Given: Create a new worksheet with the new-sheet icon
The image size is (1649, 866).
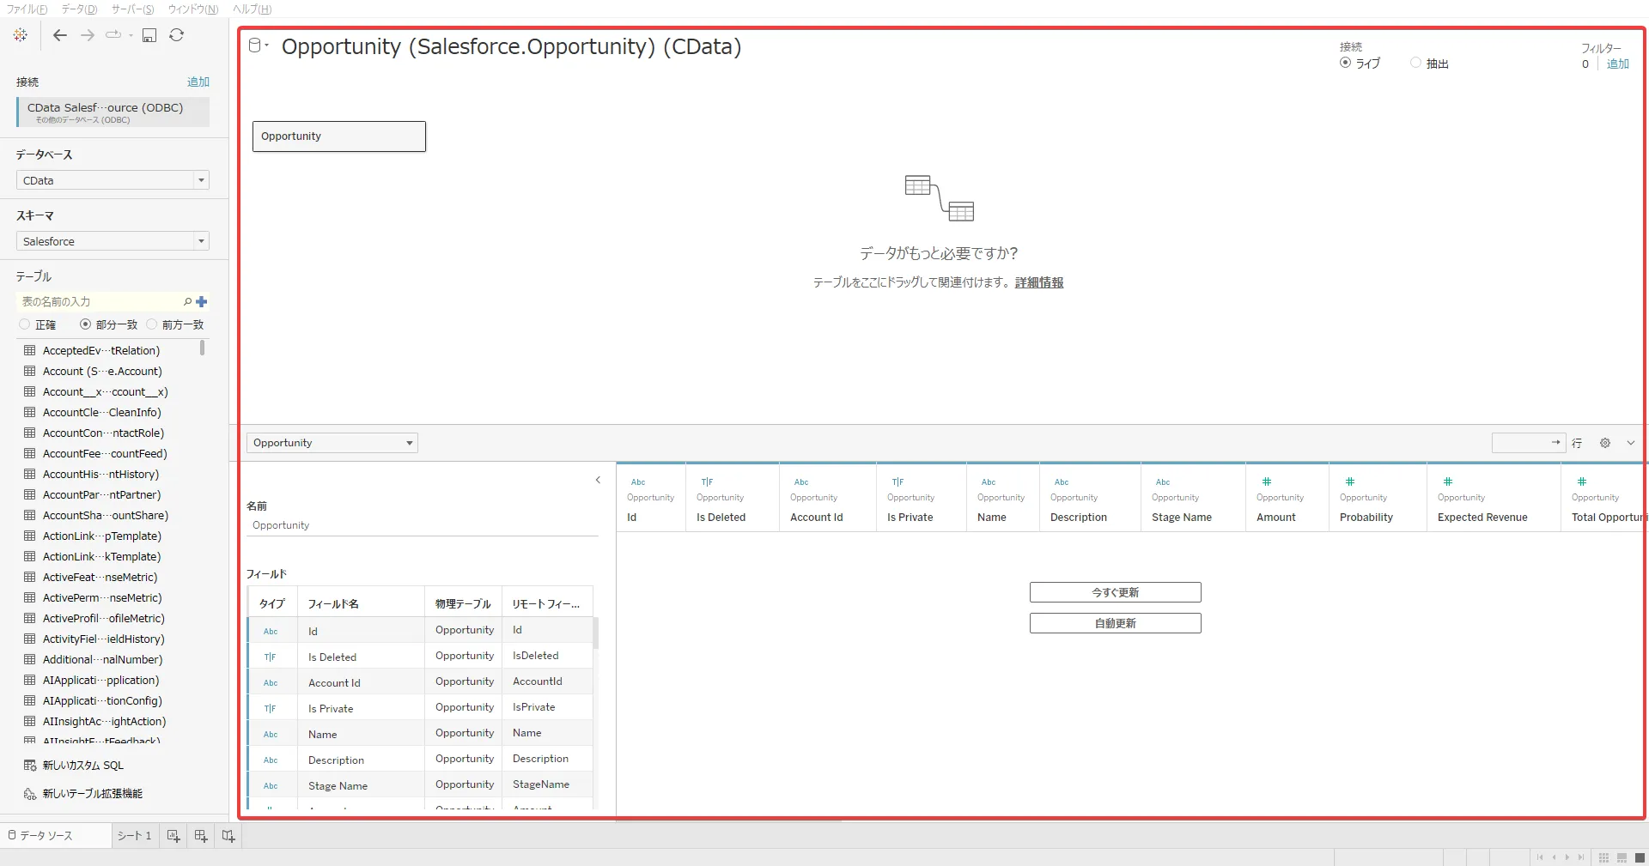Looking at the screenshot, I should pyautogui.click(x=172, y=835).
